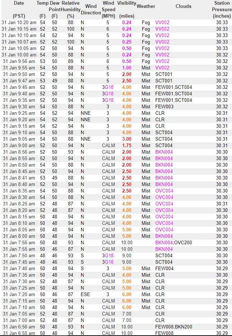Click temp 53 in the 9:47 am row
232x336 pixels.
[43, 81]
